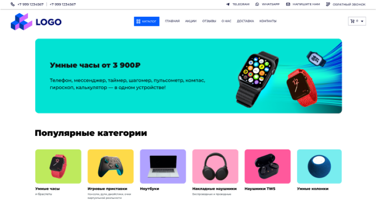Click the grid icon inside Каталог button
Viewport: 376px width, 211px height.
[x=138, y=21]
